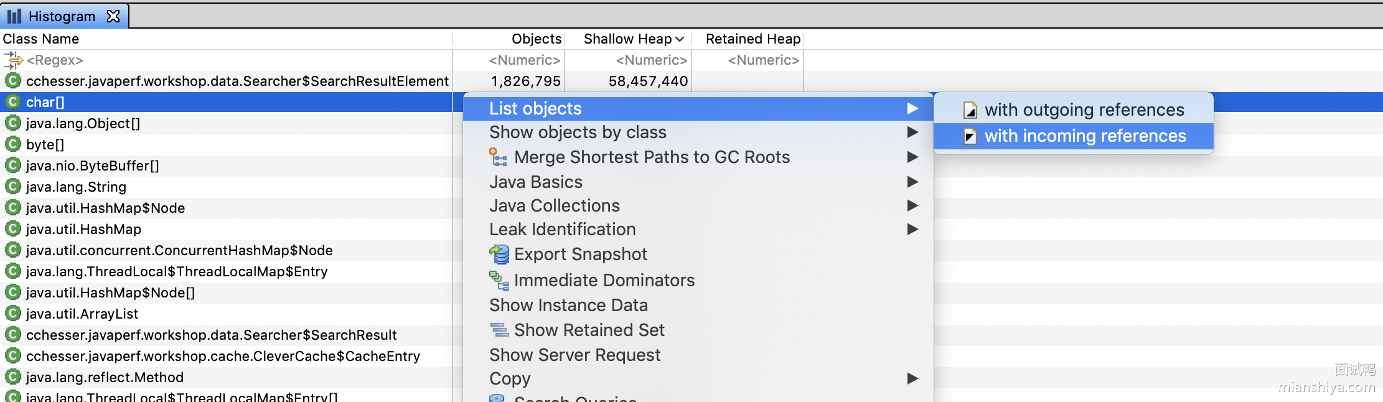
Task: Expand the Leak Identification submenu arrow
Action: tap(912, 229)
